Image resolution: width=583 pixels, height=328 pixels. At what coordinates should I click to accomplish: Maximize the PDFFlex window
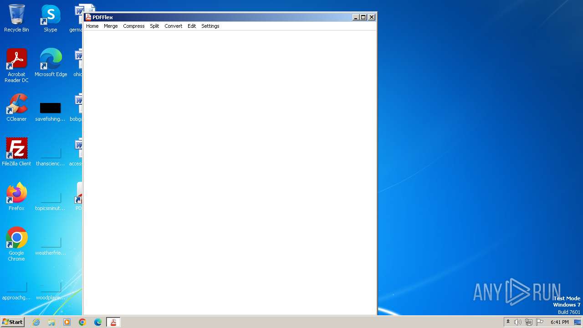363,17
